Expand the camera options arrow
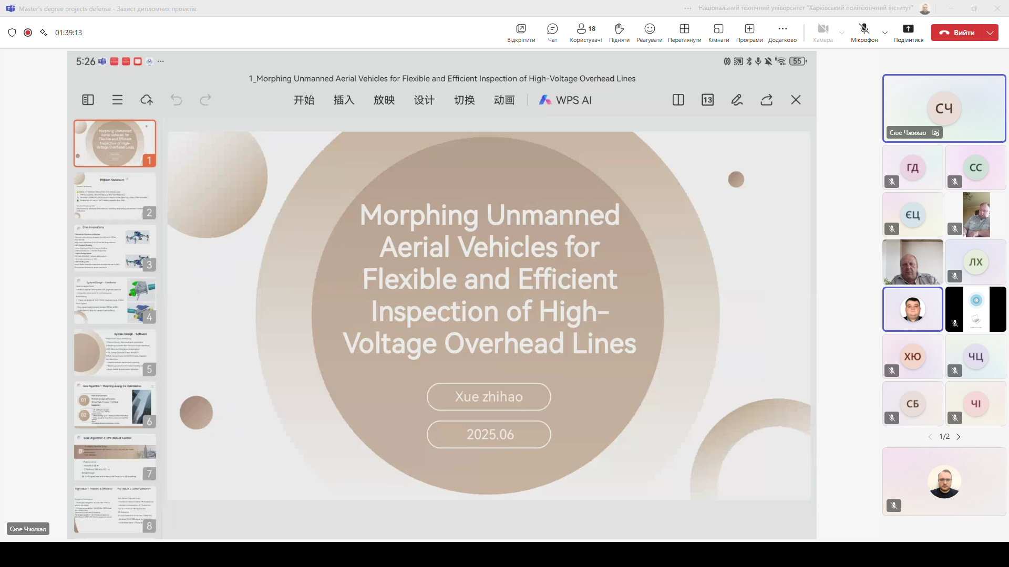 coord(842,33)
